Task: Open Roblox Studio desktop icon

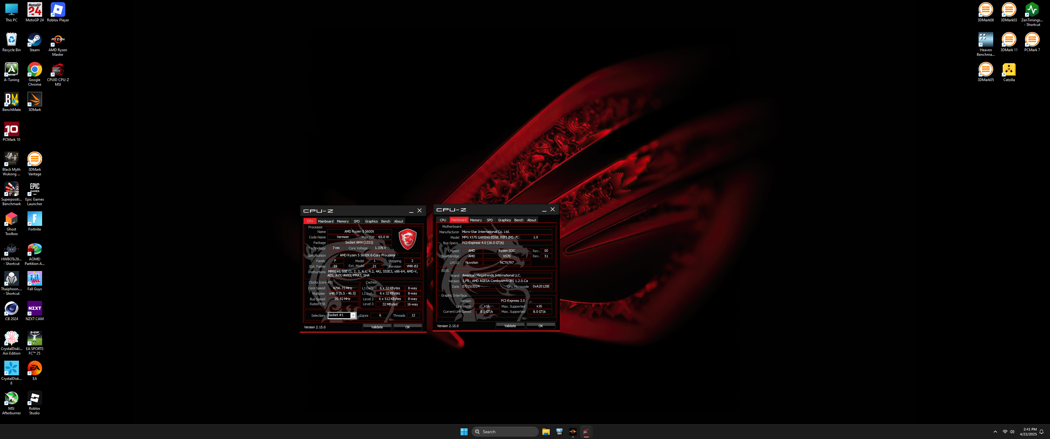Action: coord(35,403)
